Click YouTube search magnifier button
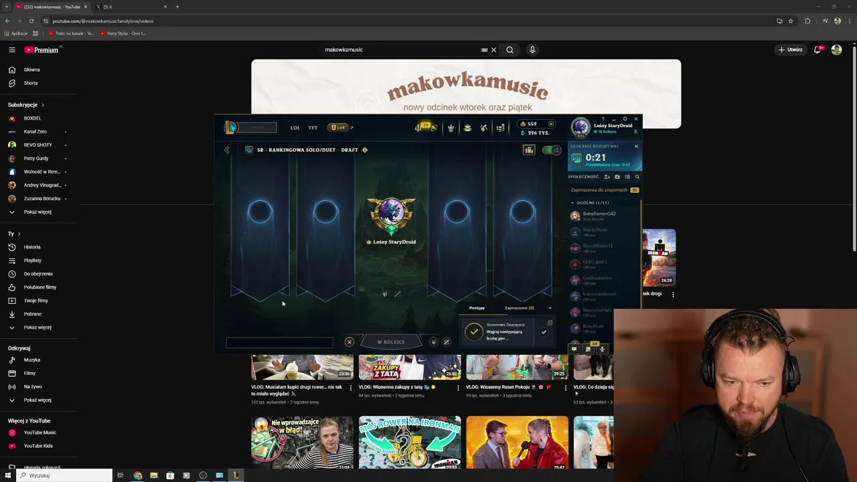857x482 pixels. coord(510,50)
